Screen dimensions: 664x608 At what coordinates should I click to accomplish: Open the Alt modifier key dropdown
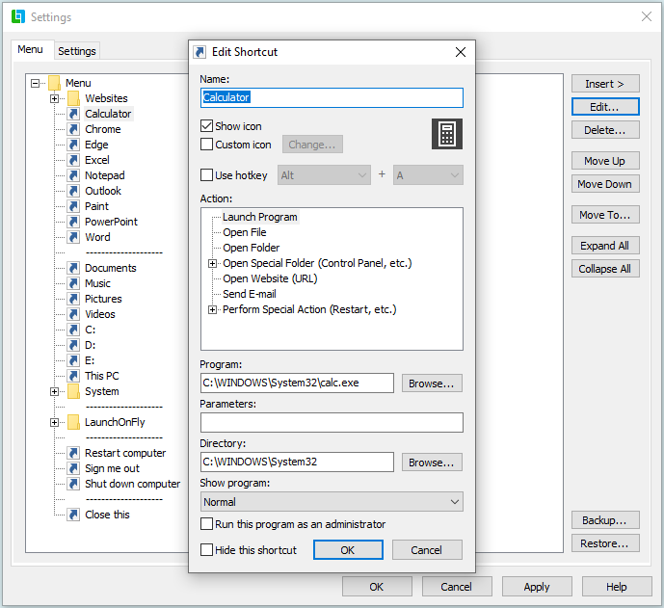point(325,175)
